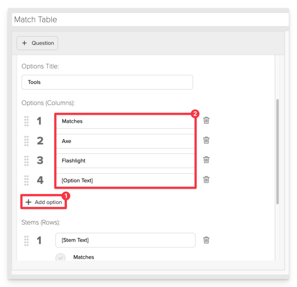The width and height of the screenshot is (297, 287).
Task: Click drag handle of stem row 1
Action: (26, 241)
